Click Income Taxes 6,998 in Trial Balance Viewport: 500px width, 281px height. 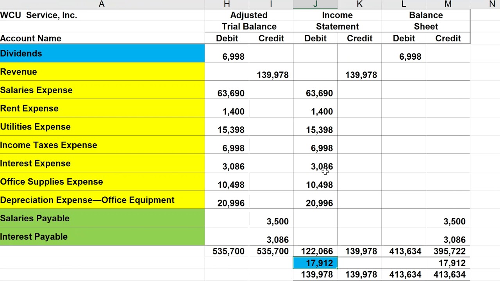(227, 145)
